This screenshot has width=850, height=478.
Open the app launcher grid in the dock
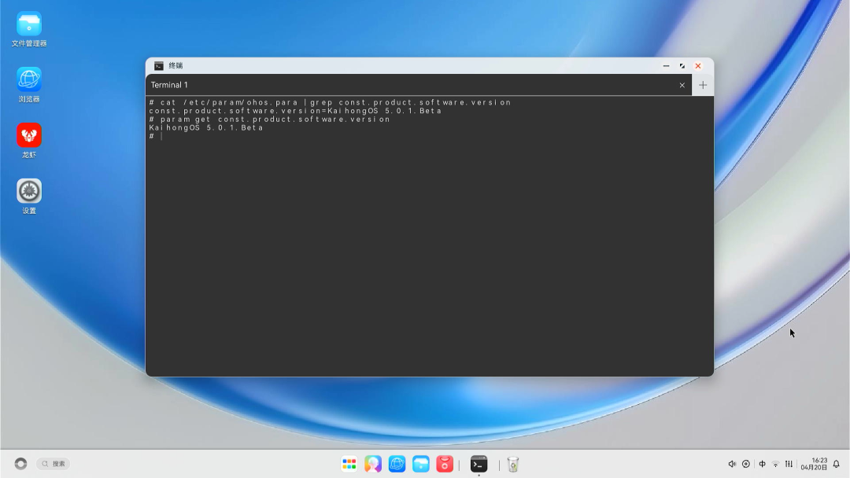pyautogui.click(x=349, y=464)
